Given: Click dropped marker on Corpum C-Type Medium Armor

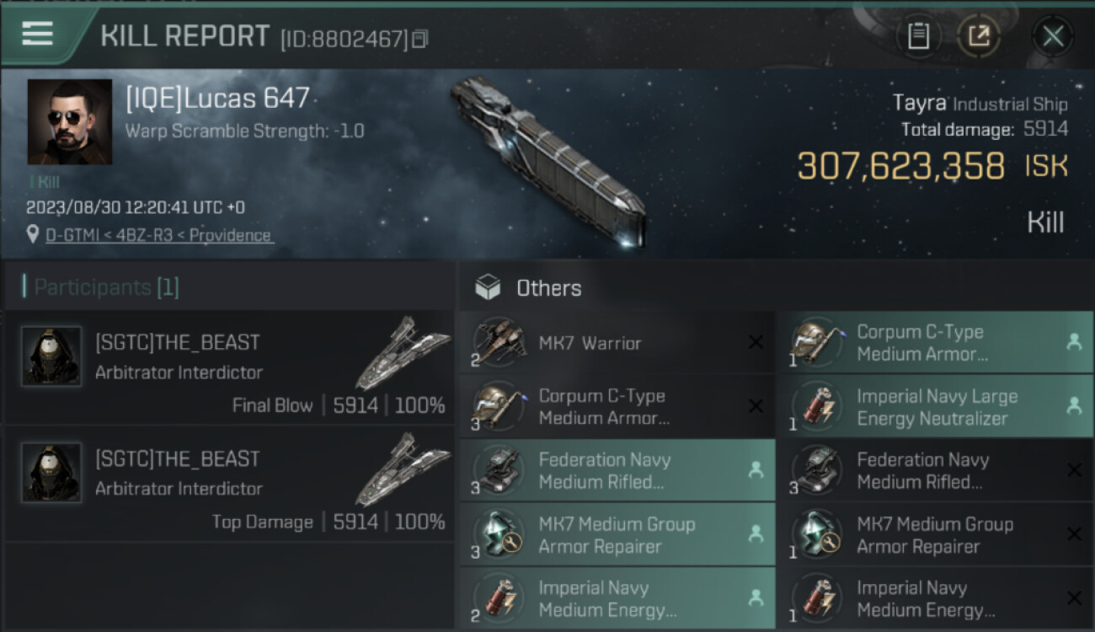Looking at the screenshot, I should tap(1074, 342).
